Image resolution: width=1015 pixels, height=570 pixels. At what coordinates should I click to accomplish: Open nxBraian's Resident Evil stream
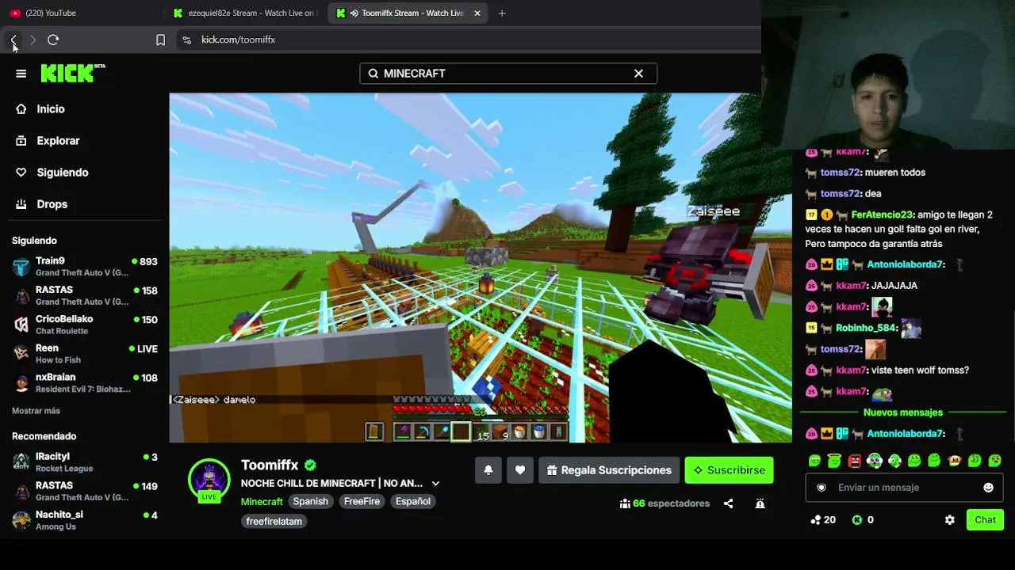(x=84, y=383)
